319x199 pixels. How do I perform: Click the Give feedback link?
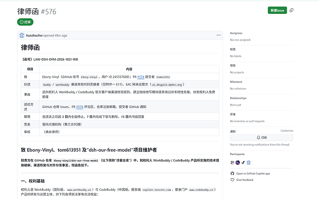tap(245, 180)
